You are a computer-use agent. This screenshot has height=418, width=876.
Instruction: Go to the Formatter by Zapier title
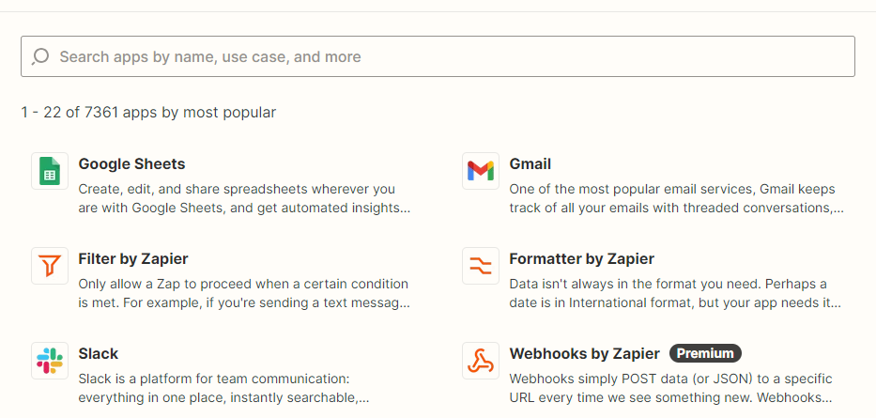581,258
